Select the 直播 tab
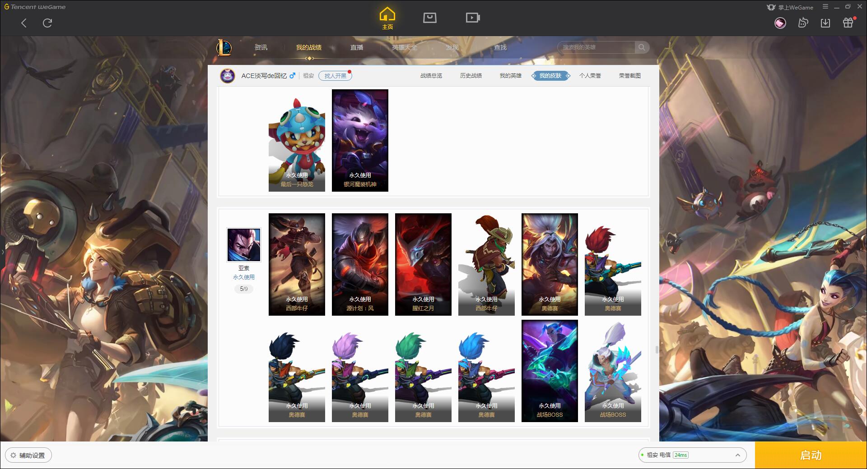 click(x=357, y=47)
